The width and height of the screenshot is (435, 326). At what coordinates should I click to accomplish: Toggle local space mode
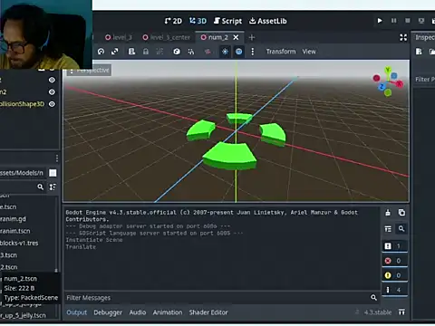tap(177, 52)
